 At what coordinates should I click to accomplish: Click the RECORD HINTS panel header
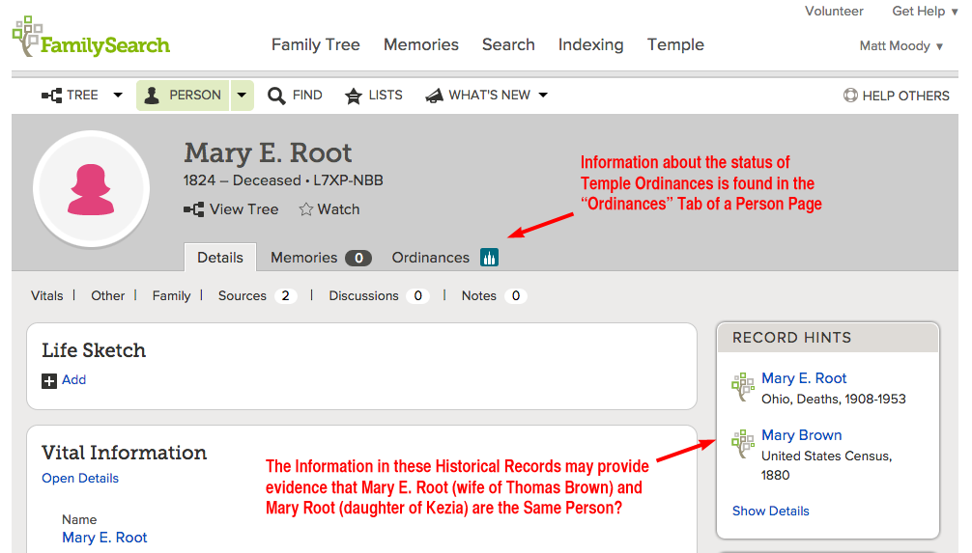828,338
